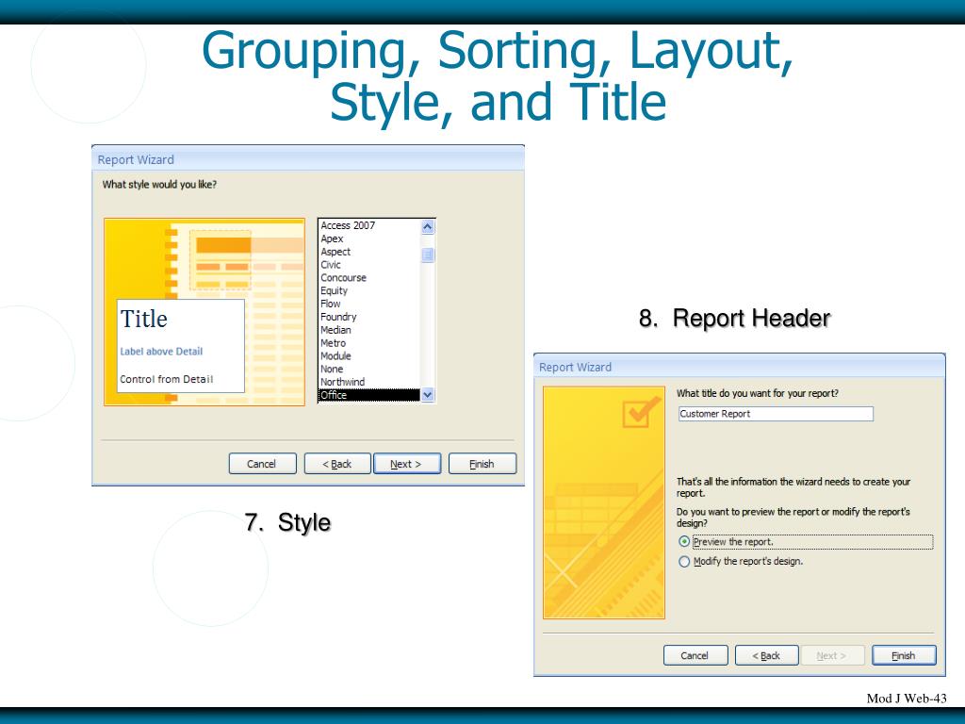
Task: Click Cancel in the style wizard dialog
Action: (x=262, y=464)
